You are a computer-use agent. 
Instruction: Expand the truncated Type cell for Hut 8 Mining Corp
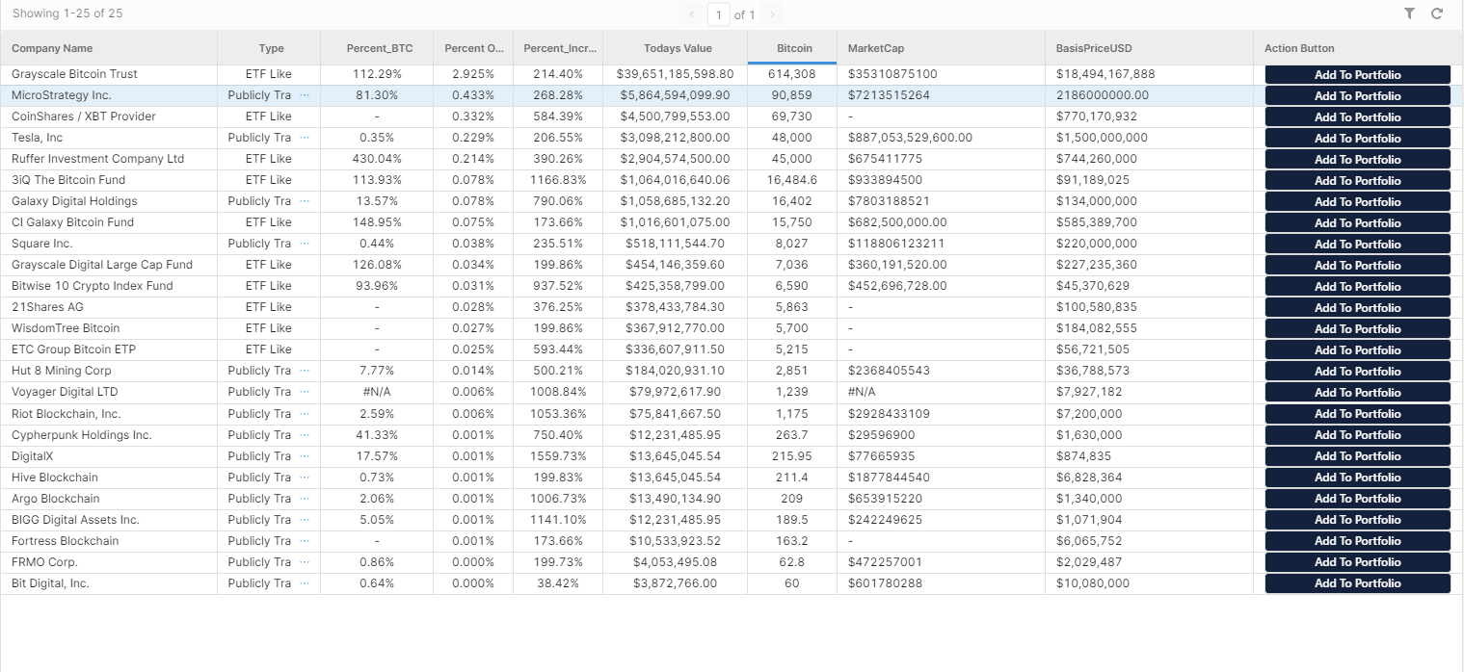[x=305, y=371]
